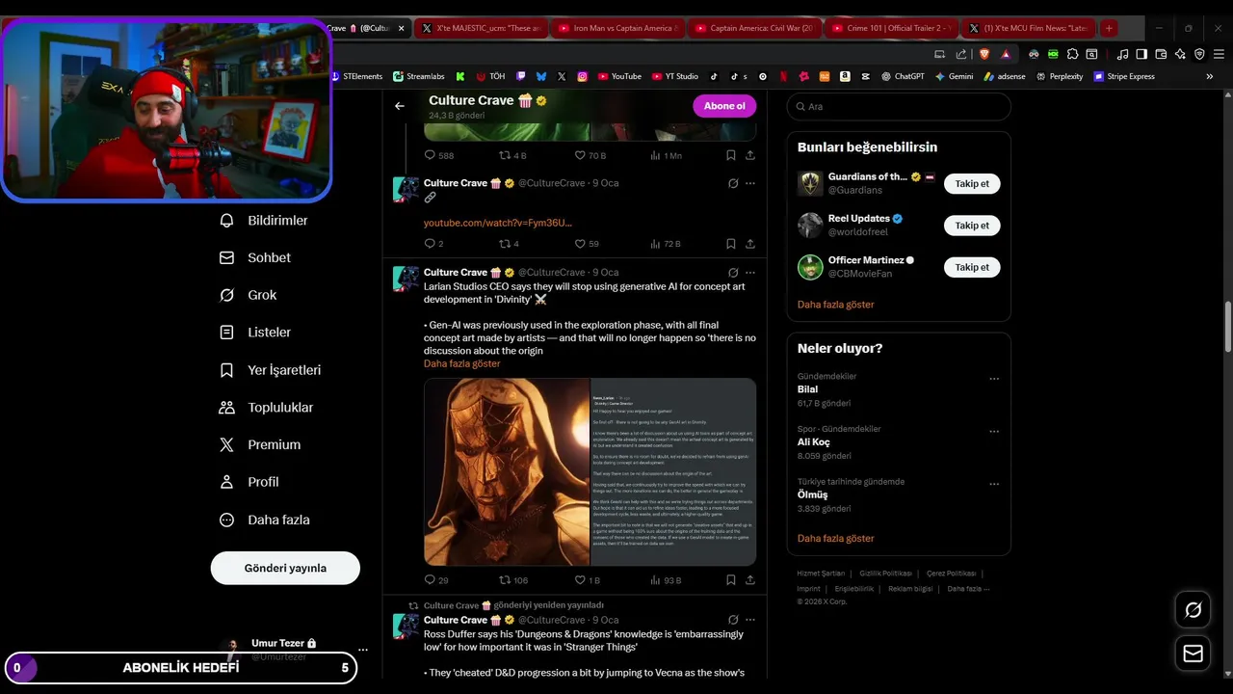1233x694 pixels.
Task: Open more options on the Ross Duffer post
Action: 750,620
